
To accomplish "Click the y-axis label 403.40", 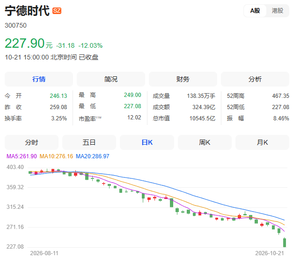I will pyautogui.click(x=15, y=167).
